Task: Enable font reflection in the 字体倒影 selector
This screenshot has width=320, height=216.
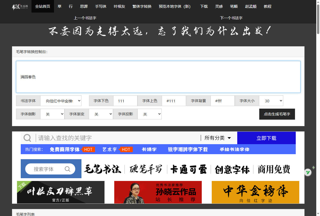Action: [52, 114]
